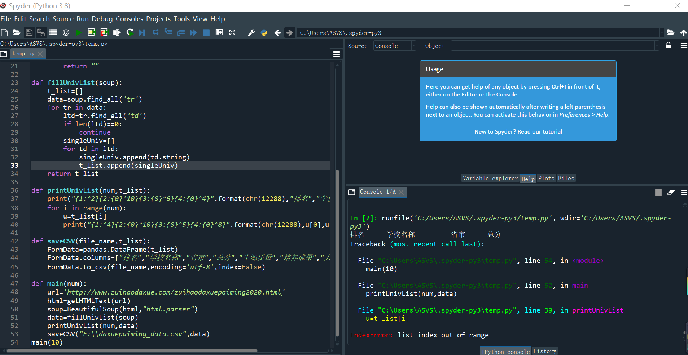Run the file with the green play button
The height and width of the screenshot is (355, 688).
(79, 33)
